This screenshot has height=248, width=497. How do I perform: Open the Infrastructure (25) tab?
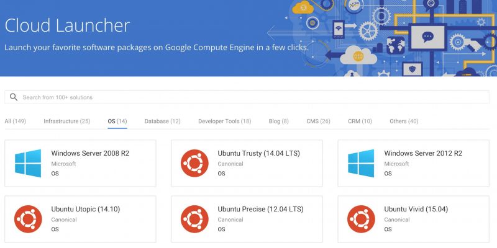[67, 121]
